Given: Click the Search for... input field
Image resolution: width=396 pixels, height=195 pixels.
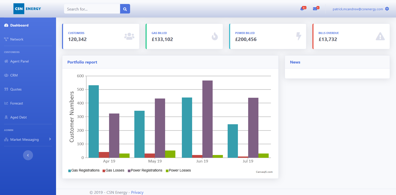Looking at the screenshot, I should pos(92,9).
